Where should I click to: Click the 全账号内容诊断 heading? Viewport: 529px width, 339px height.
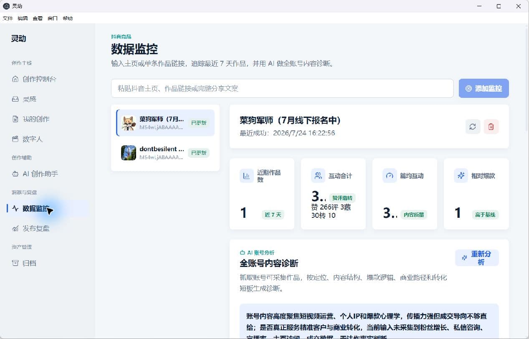coord(269,263)
